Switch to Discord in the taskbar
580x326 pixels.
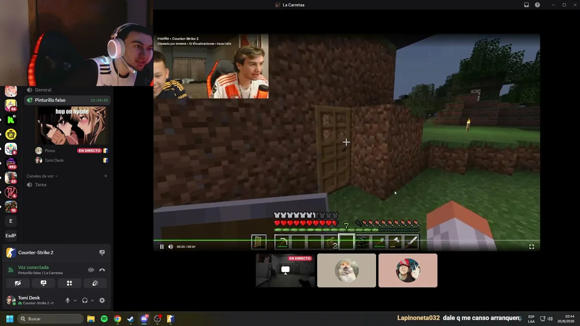click(x=144, y=319)
